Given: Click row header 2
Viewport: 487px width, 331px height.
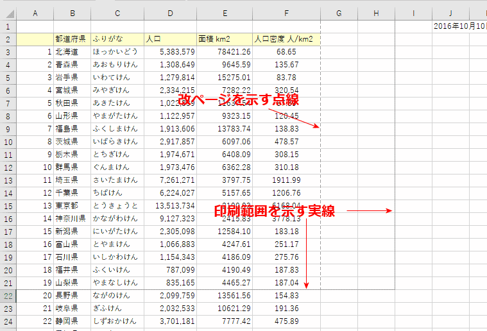Looking at the screenshot, I should pyautogui.click(x=8, y=39).
